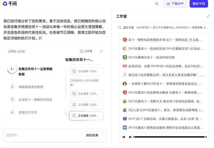Select step 2 策略数据清洗整理

tap(31, 87)
